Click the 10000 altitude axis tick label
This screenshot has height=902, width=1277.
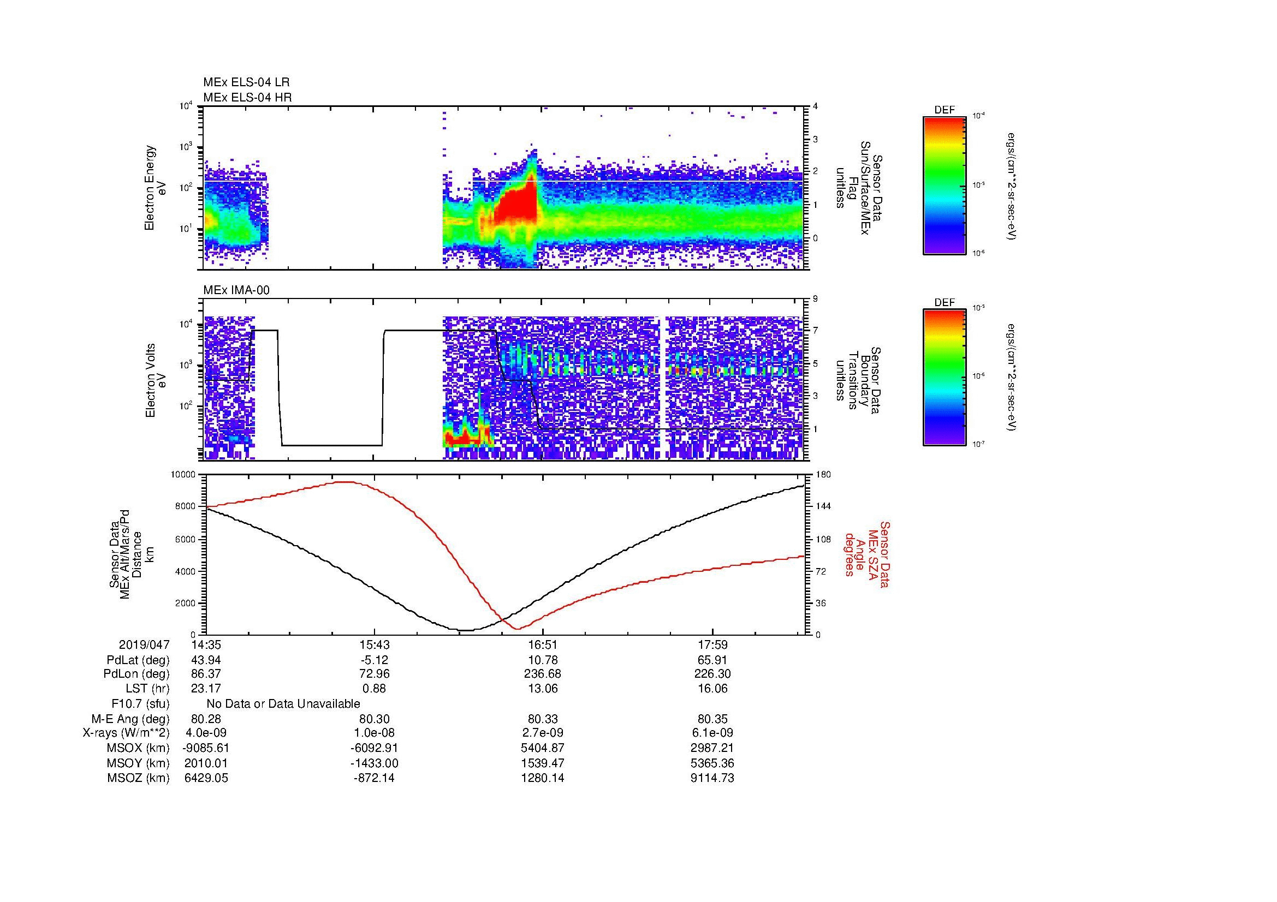pos(183,475)
